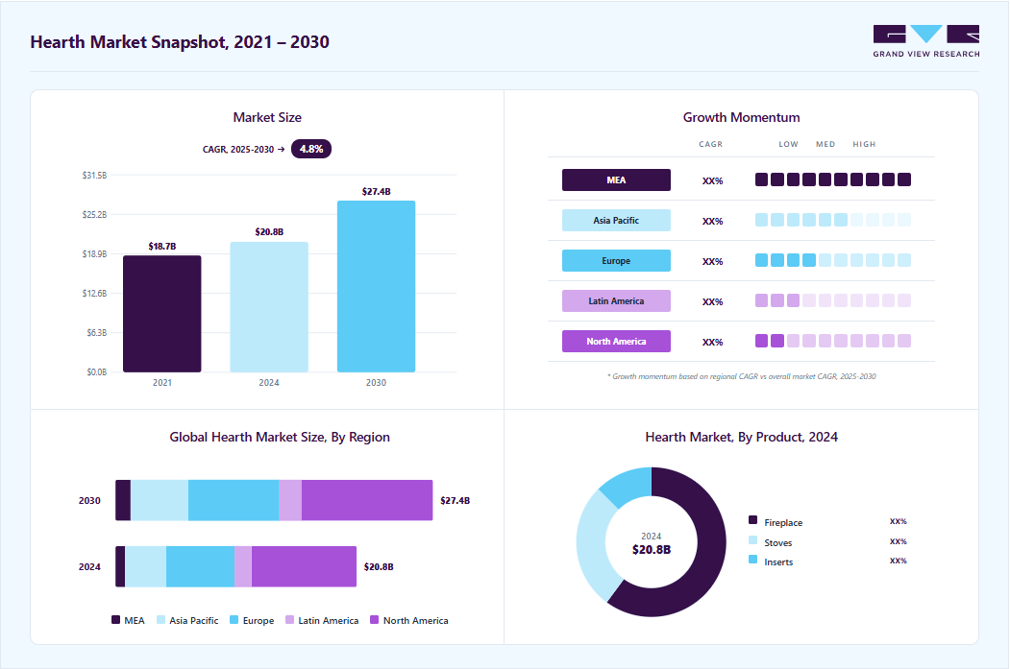Select North America segment of 2030 stacked bar
The height and width of the screenshot is (669, 1010).
(367, 500)
